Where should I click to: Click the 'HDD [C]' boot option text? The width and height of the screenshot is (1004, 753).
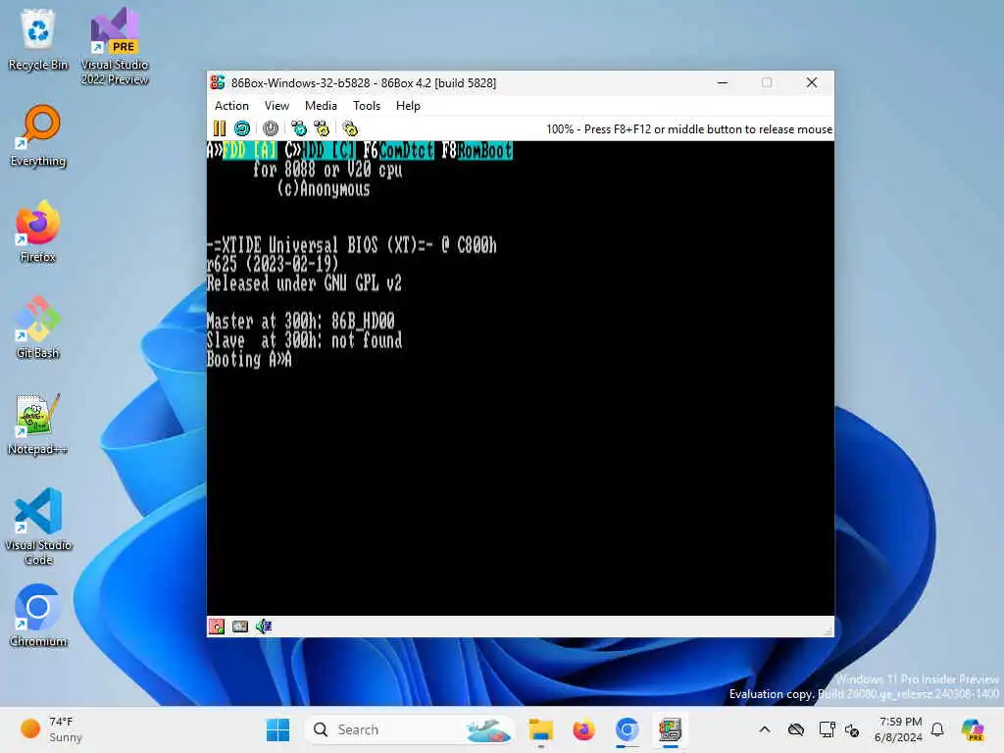point(328,151)
